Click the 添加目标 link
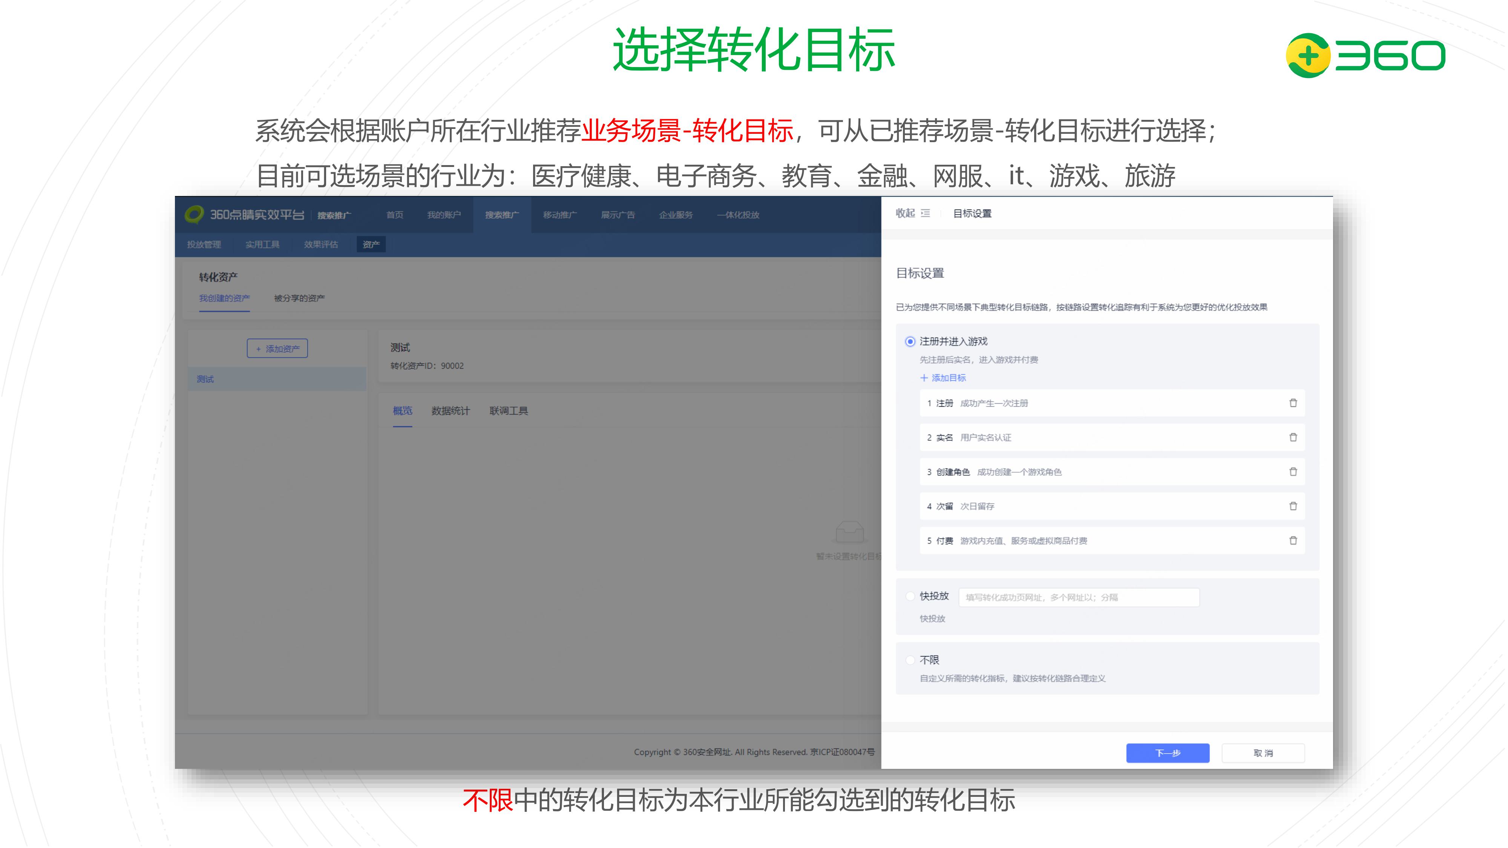 coord(943,378)
